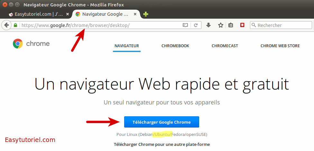Image resolution: width=314 pixels, height=151 pixels.
Task: Click the text 'Un seul navigateur pour tous vos appareils'
Action: click(162, 102)
